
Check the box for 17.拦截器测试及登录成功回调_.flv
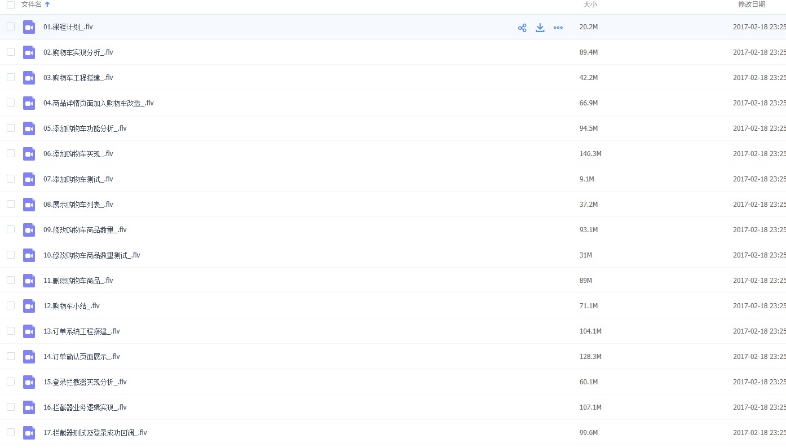click(x=11, y=432)
